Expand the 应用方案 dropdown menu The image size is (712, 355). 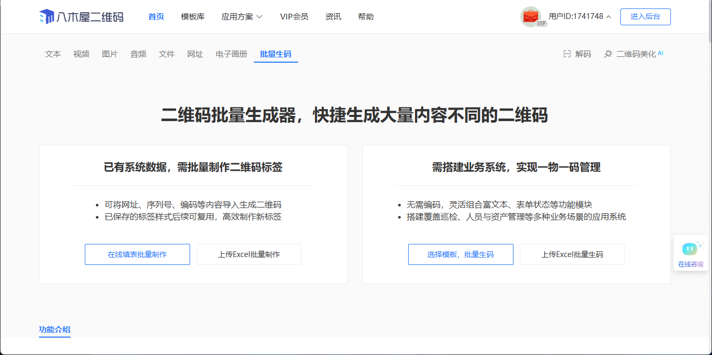242,17
